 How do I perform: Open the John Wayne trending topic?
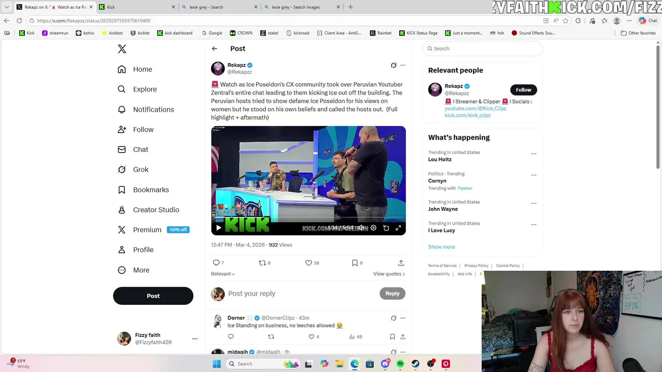(443, 209)
